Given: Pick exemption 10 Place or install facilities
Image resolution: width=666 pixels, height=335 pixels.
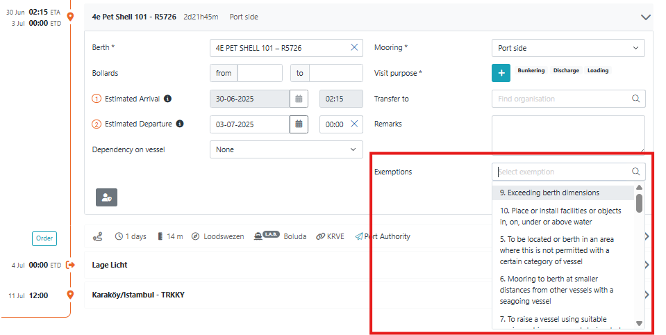Looking at the screenshot, I should coord(561,215).
